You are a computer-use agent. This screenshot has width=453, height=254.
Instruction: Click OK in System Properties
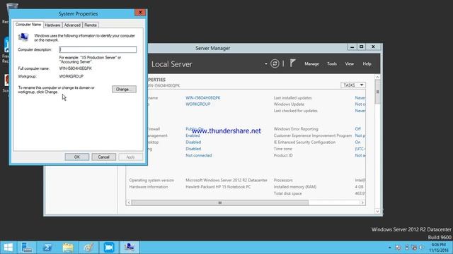(x=77, y=157)
